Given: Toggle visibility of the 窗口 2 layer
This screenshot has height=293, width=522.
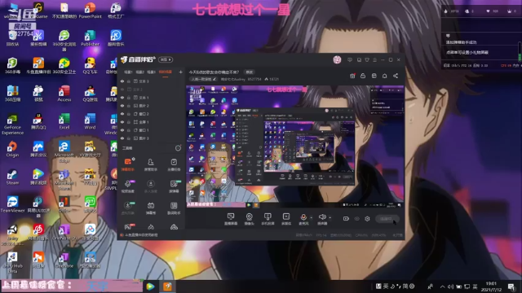Looking at the screenshot, I should 122,114.
